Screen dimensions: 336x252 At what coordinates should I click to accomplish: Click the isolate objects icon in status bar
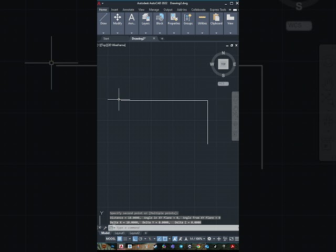click(x=225, y=239)
